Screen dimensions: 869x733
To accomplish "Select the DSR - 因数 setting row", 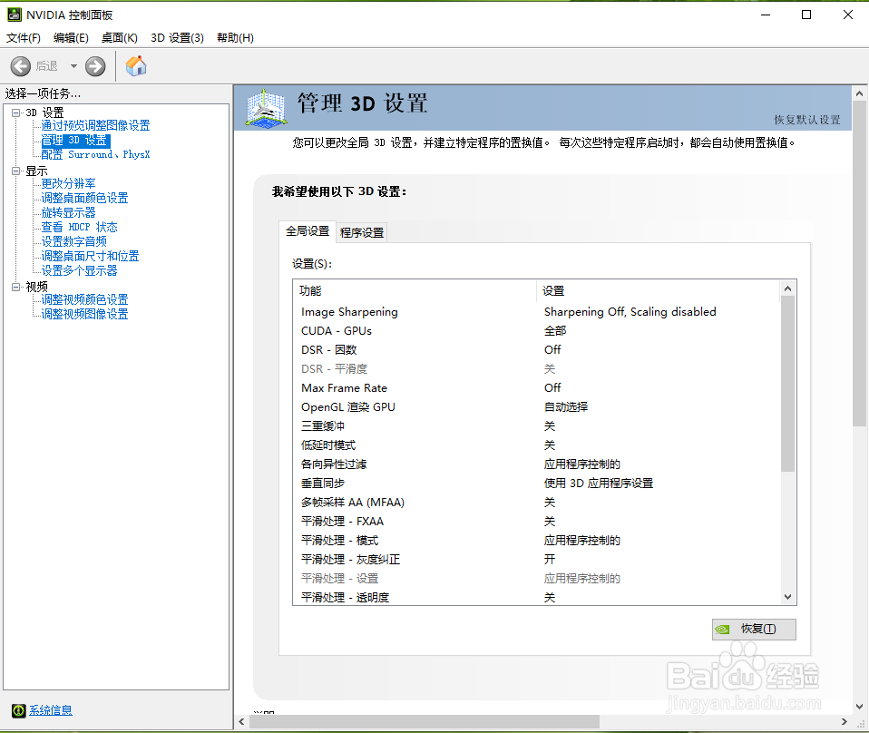I will (x=536, y=350).
